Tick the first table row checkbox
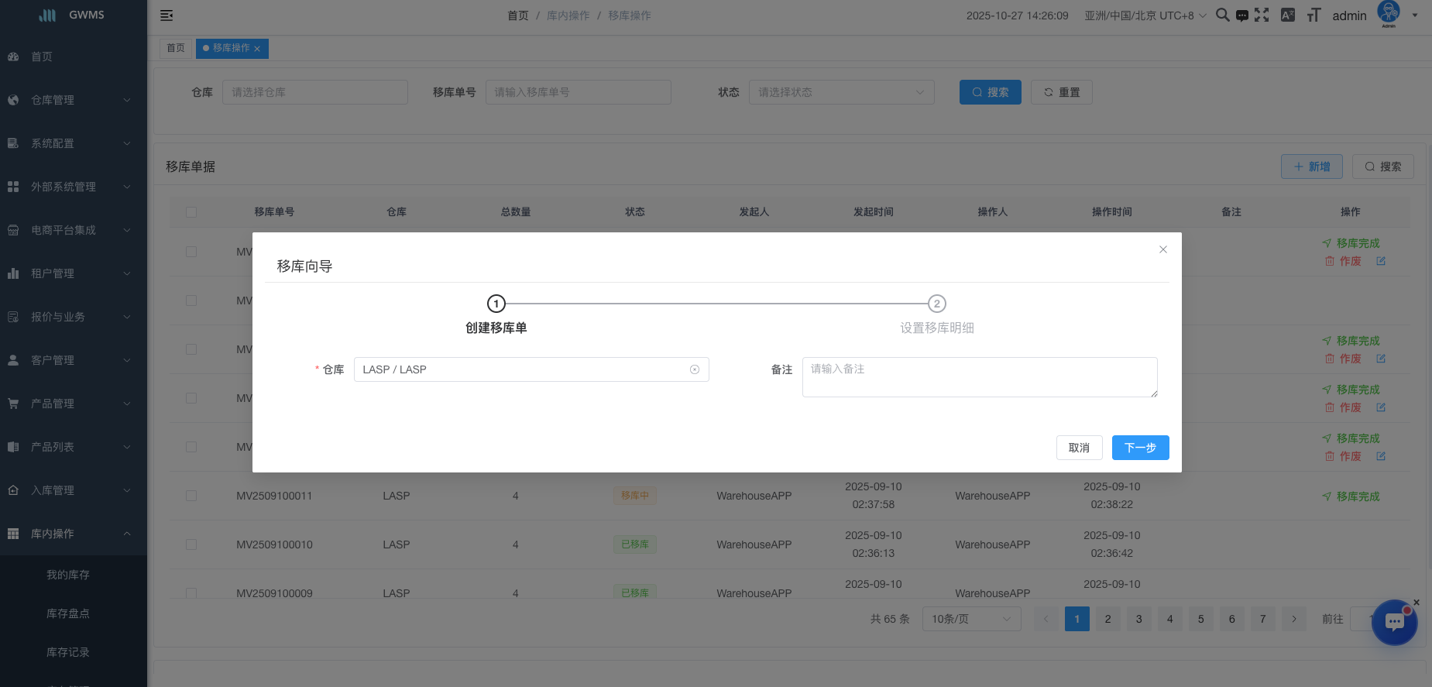This screenshot has width=1432, height=687. point(191,252)
